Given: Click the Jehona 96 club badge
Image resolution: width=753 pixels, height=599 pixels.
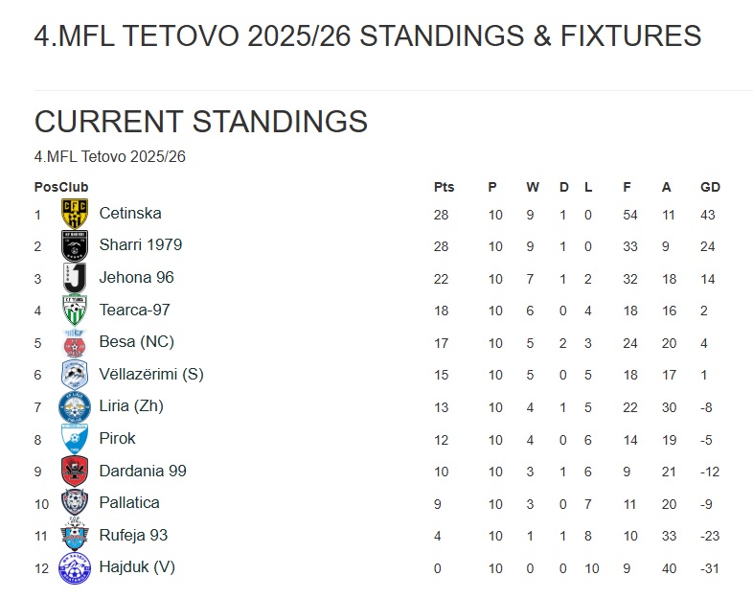Looking at the screenshot, I should [75, 278].
